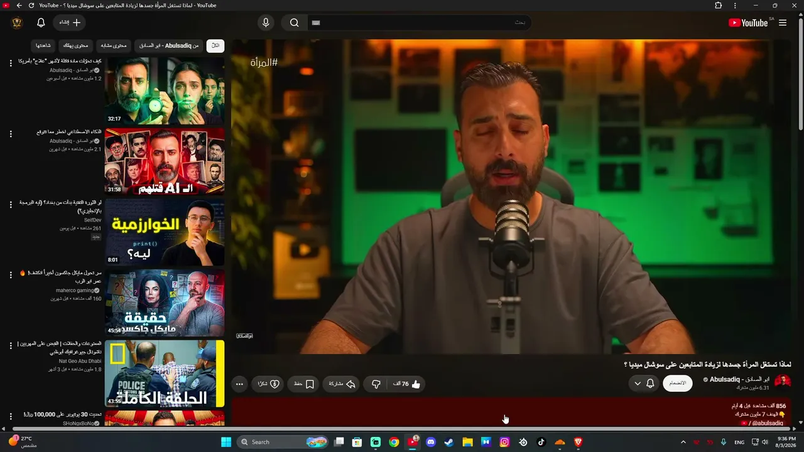Viewport: 804px width, 452px height.
Task: Open the YouTube app on the taskbar
Action: 413,442
